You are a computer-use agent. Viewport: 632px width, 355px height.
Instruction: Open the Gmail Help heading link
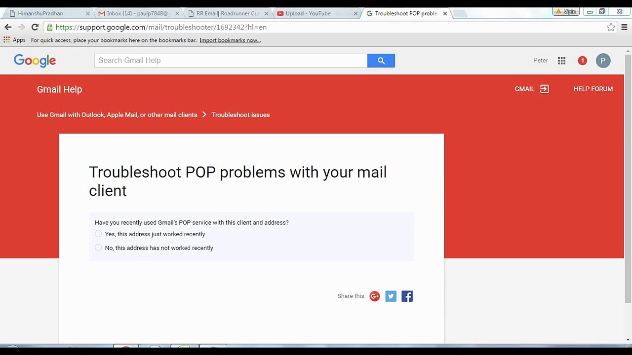click(59, 89)
